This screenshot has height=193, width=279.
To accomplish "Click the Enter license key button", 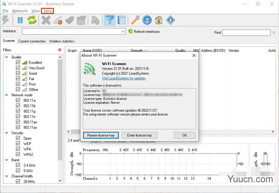I will (x=139, y=135).
